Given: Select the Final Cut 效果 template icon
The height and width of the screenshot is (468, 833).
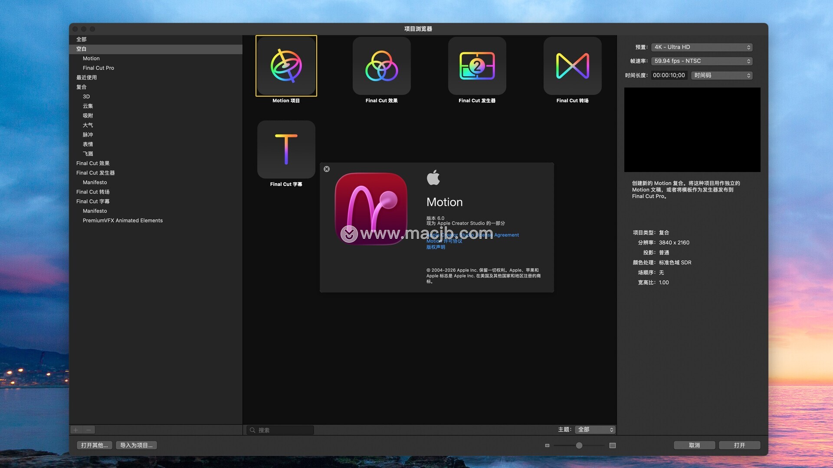Looking at the screenshot, I should (x=381, y=66).
